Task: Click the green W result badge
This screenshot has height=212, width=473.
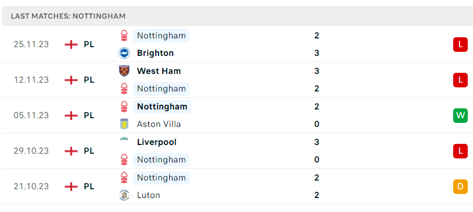Action: tap(460, 115)
